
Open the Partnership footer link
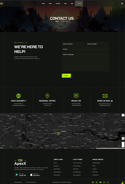(x=57, y=175)
